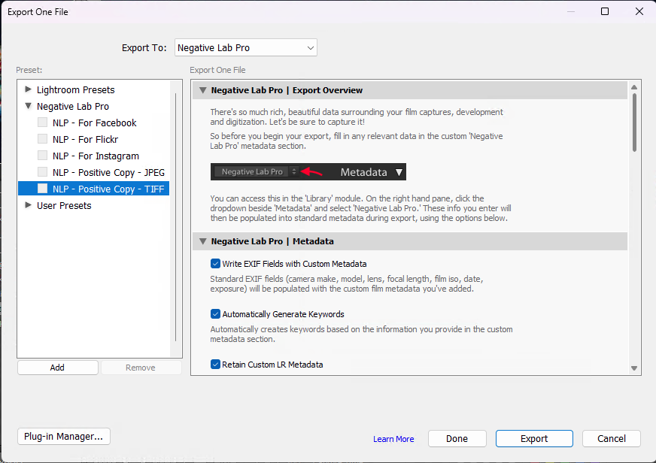The width and height of the screenshot is (656, 463).
Task: Disable Retain Custom LR Metadata
Action: [215, 365]
